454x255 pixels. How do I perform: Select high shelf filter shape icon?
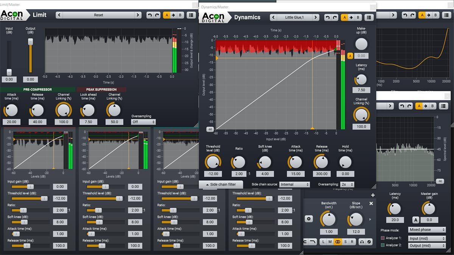click(x=312, y=241)
